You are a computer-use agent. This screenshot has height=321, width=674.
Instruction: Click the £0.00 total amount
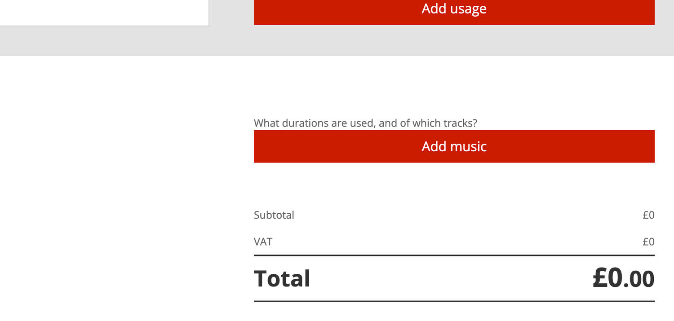click(x=623, y=278)
